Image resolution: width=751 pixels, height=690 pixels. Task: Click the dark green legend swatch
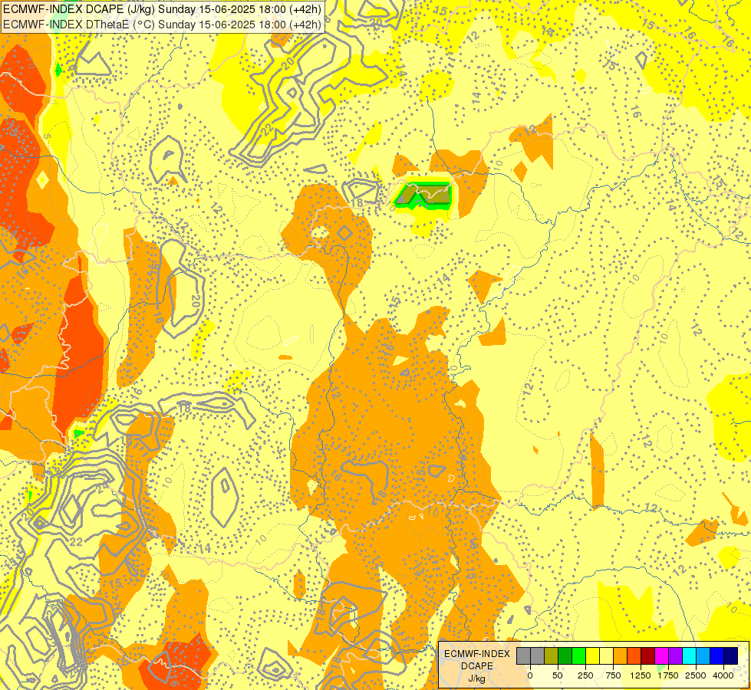[x=565, y=656]
